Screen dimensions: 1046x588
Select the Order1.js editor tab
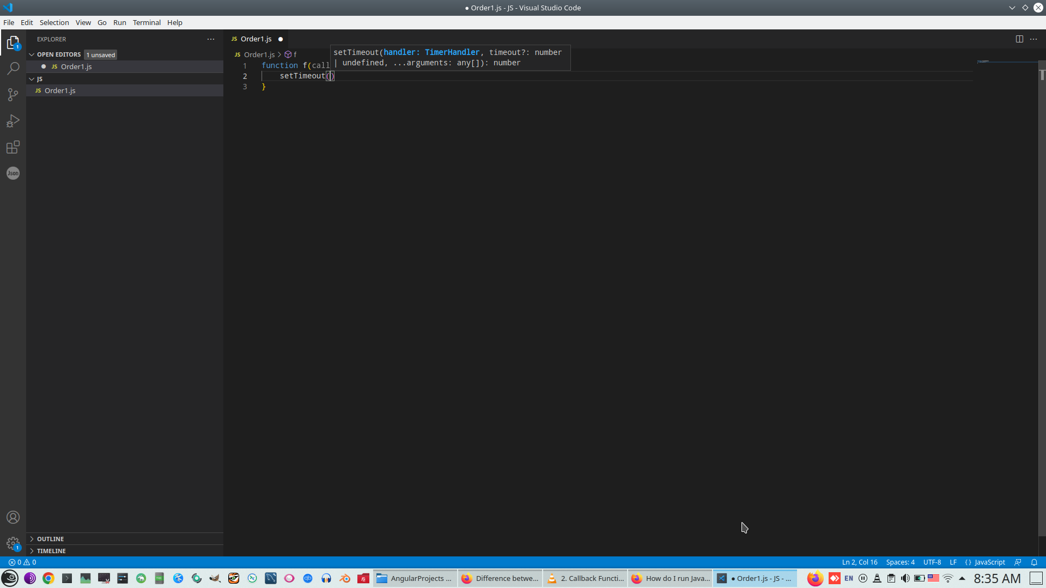256,39
